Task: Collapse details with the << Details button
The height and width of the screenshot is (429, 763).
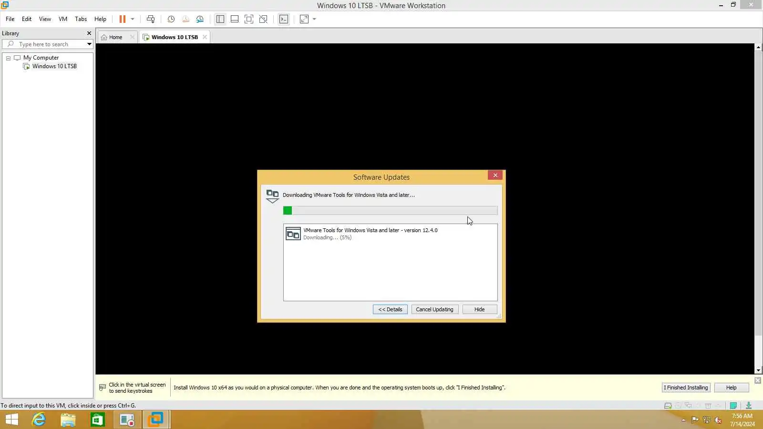Action: (390, 309)
